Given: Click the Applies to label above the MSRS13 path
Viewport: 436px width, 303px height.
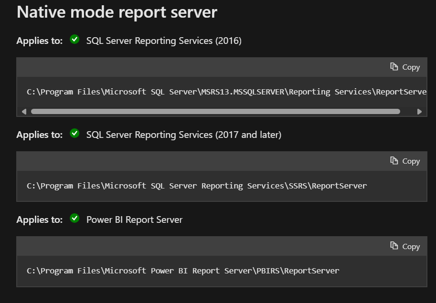Looking at the screenshot, I should [x=40, y=41].
